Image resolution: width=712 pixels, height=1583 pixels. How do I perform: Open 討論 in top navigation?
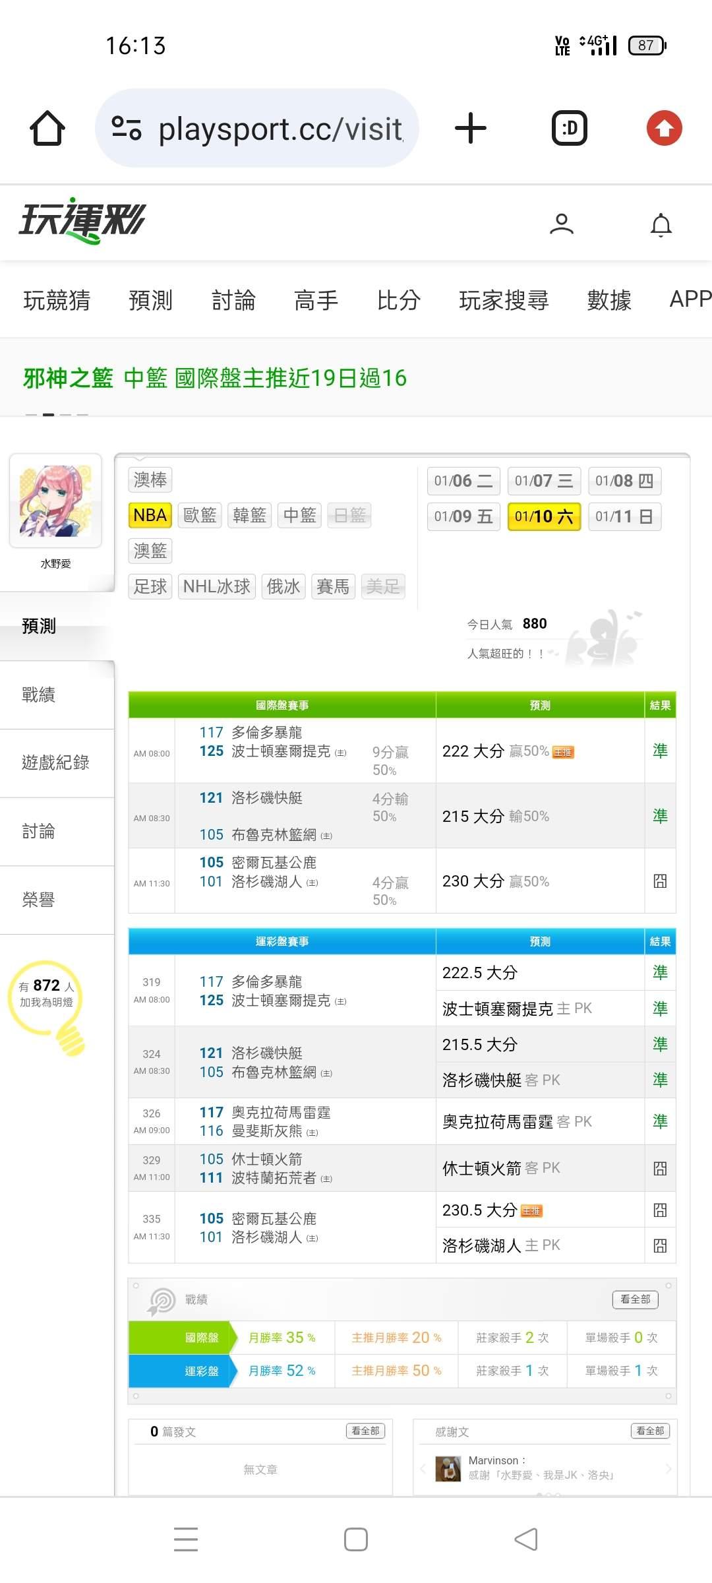pyautogui.click(x=233, y=300)
